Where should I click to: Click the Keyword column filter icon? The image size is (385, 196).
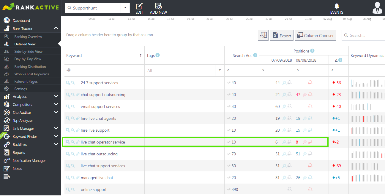click(68, 70)
